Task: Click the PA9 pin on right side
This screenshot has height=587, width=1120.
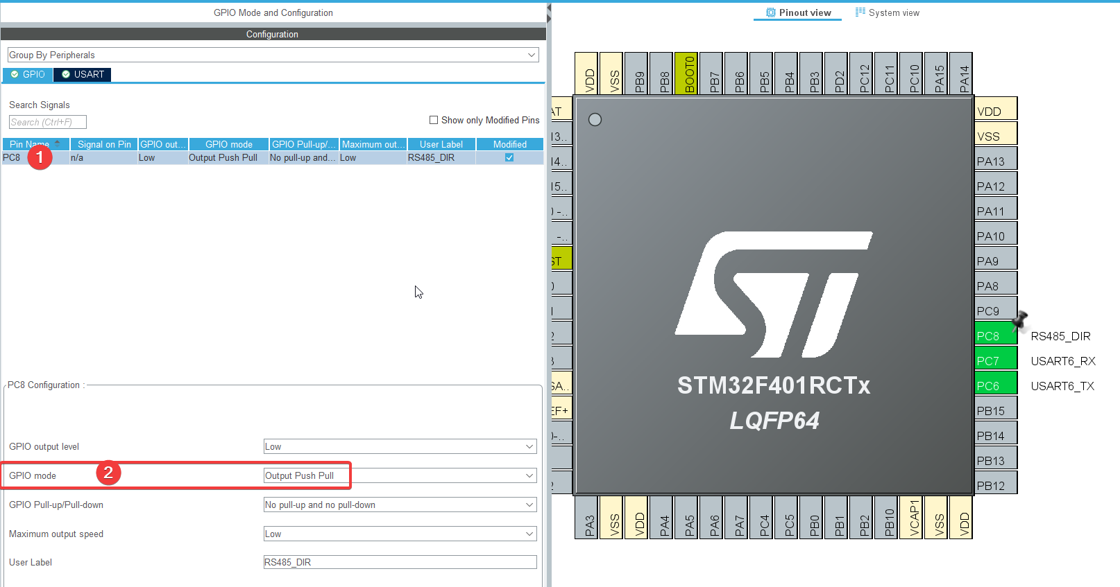Action: click(995, 261)
